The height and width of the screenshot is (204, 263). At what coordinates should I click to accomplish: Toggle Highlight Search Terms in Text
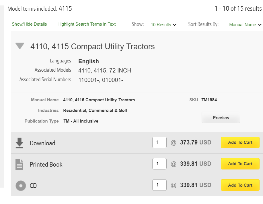[x=86, y=24]
